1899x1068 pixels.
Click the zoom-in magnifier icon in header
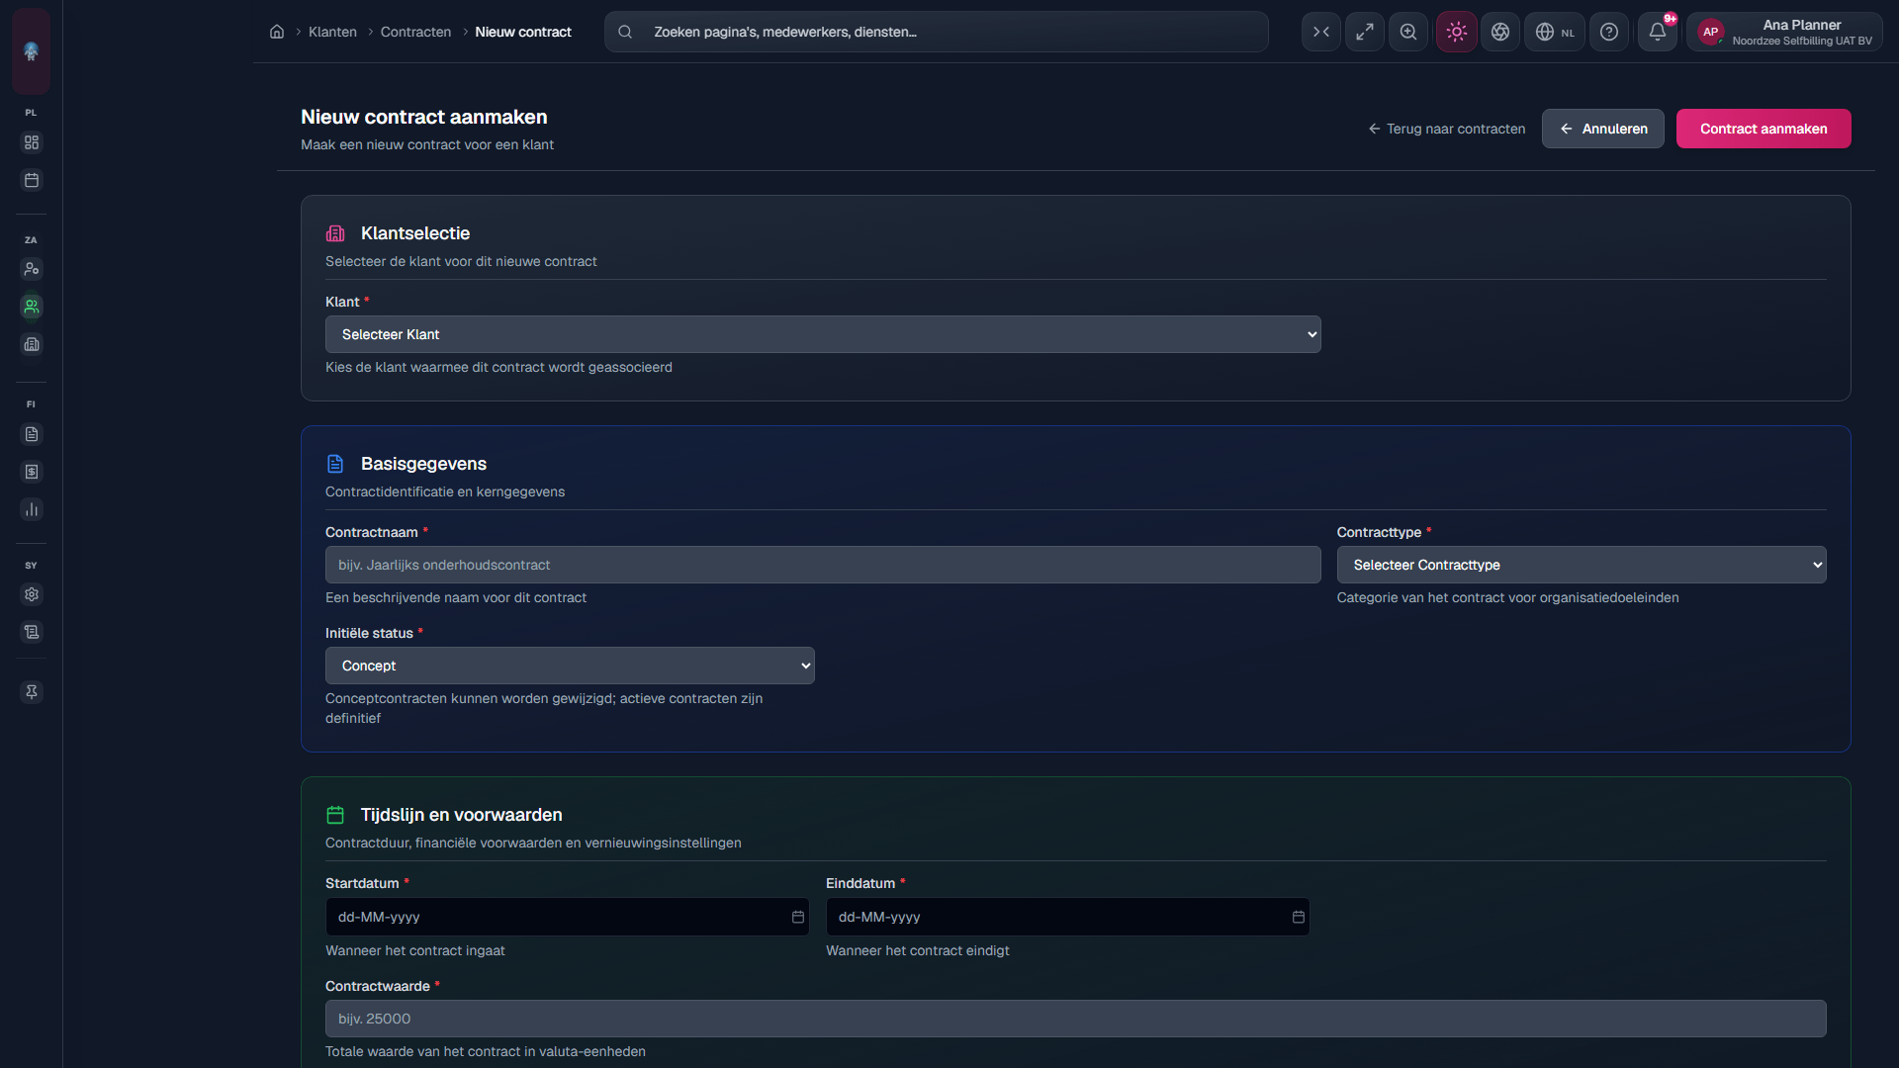(1408, 32)
